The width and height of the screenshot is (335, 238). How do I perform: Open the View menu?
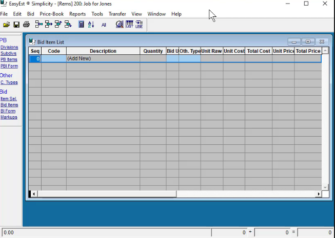136,14
